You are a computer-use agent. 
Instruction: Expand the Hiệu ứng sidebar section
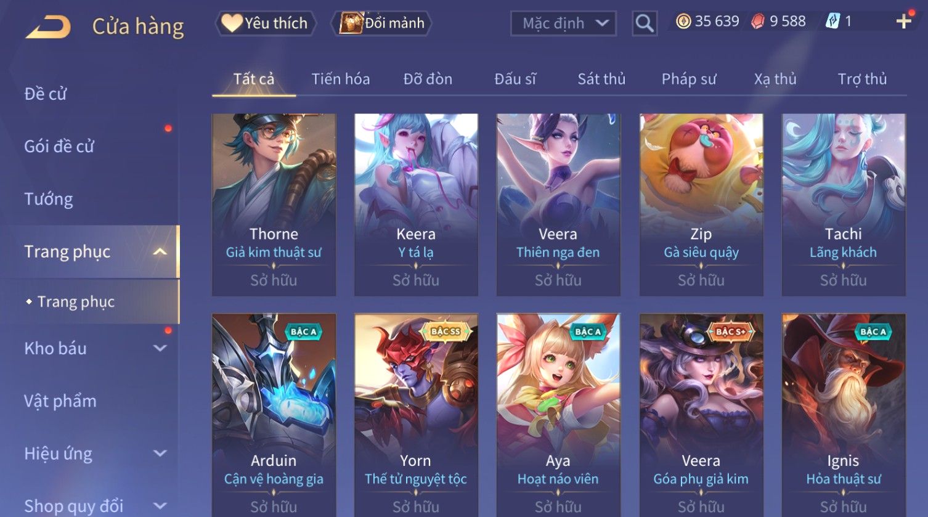(x=160, y=454)
